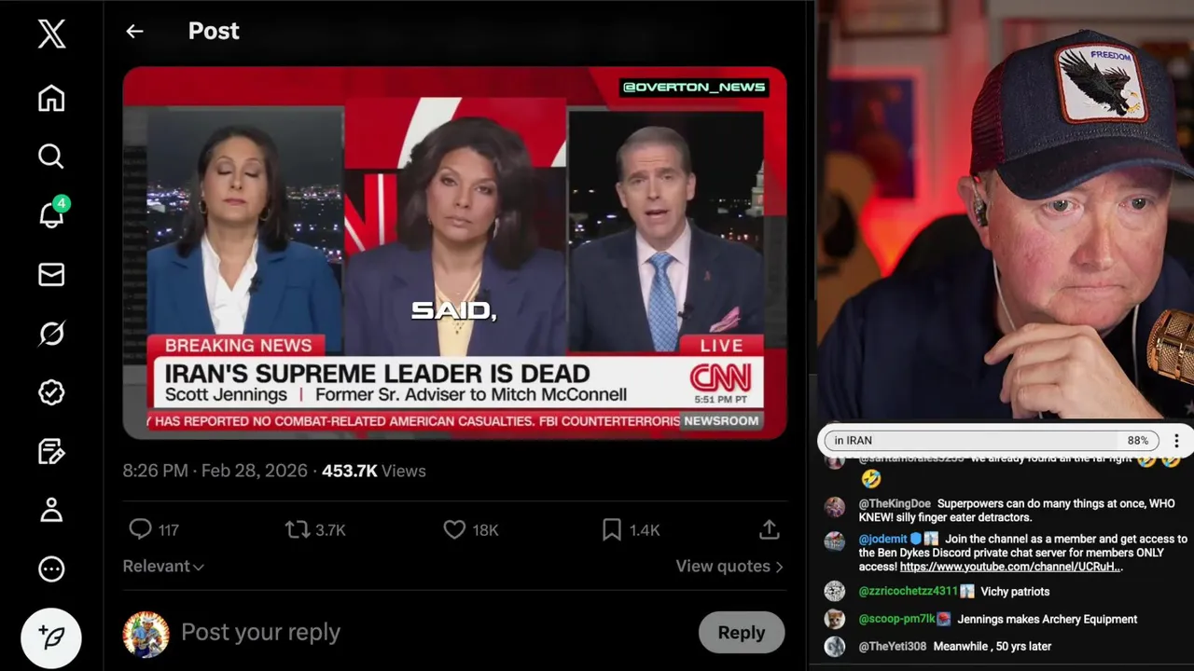Compose new post with feather button
This screenshot has width=1194, height=671.
coord(51,637)
